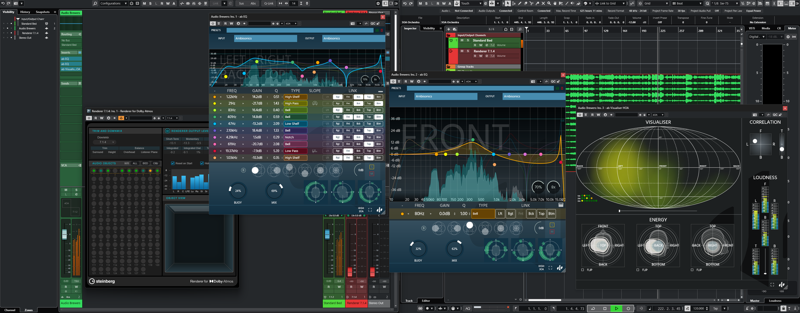Screen dimensions: 800x313
Task: Click snapshot camera icon in ab EQ Ins. 1
Action: [352, 23]
